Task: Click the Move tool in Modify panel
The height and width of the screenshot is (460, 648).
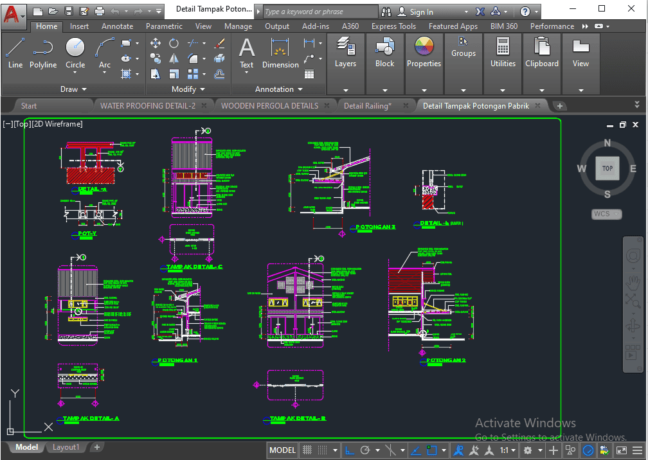Action: point(155,43)
